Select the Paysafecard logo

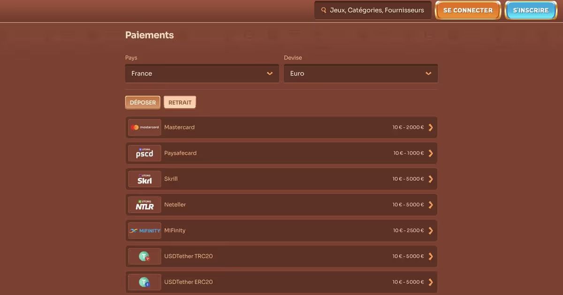click(x=144, y=153)
